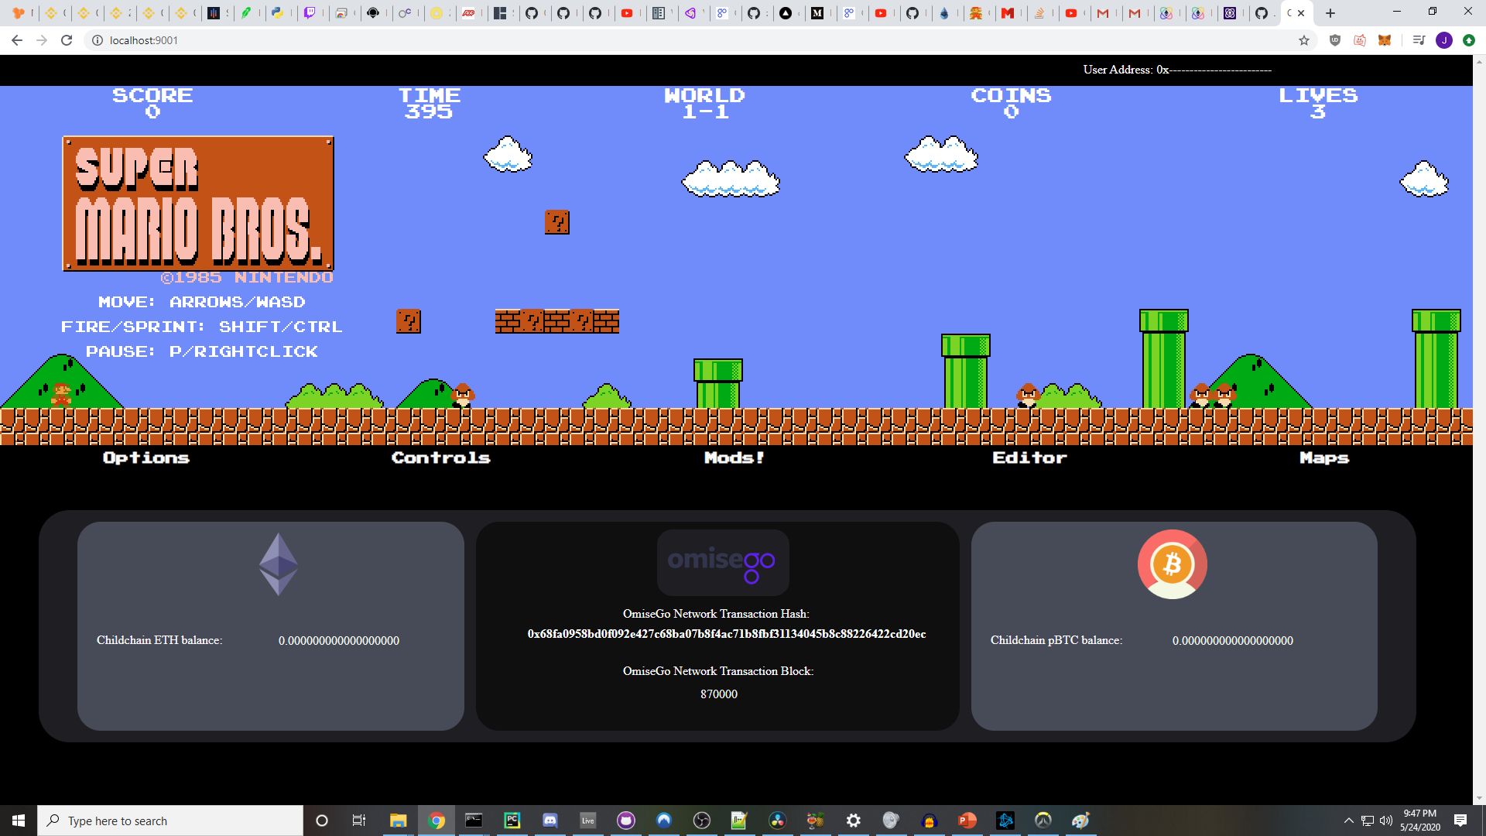1486x836 pixels.
Task: Open Task View on the taskbar
Action: pos(358,821)
